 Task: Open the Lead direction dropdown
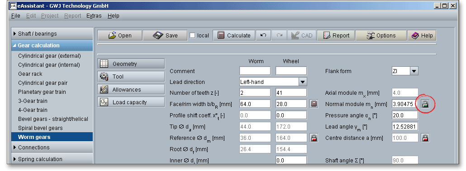click(303, 82)
